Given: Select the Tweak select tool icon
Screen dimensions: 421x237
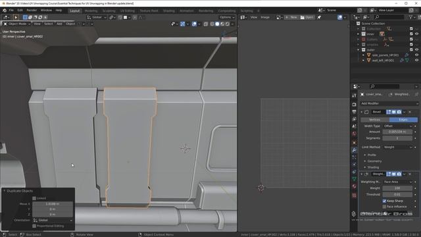Looking at the screenshot, I should pyautogui.click(x=16, y=17).
